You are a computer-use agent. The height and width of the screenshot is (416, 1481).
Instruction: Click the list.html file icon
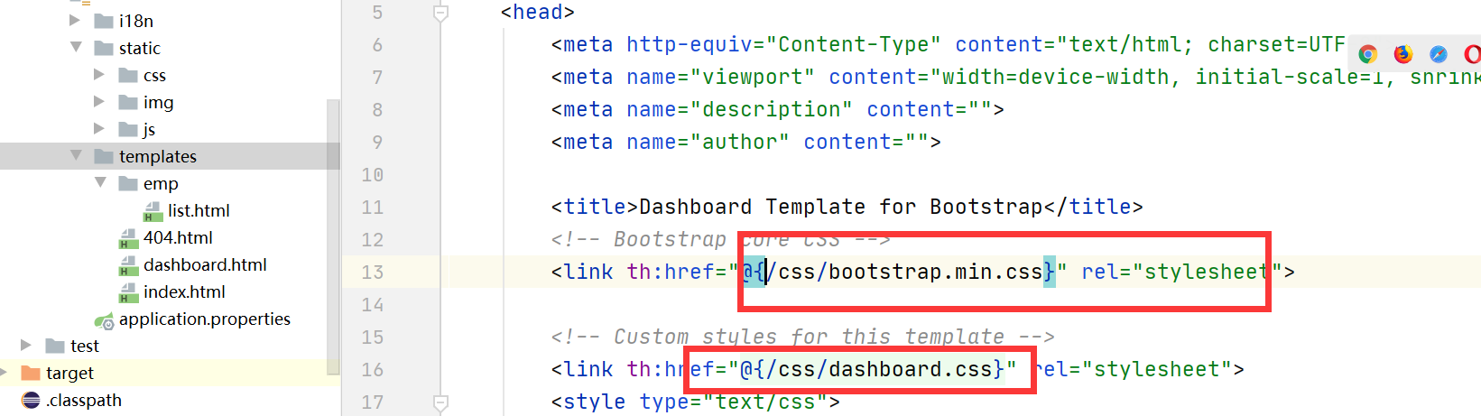point(153,211)
